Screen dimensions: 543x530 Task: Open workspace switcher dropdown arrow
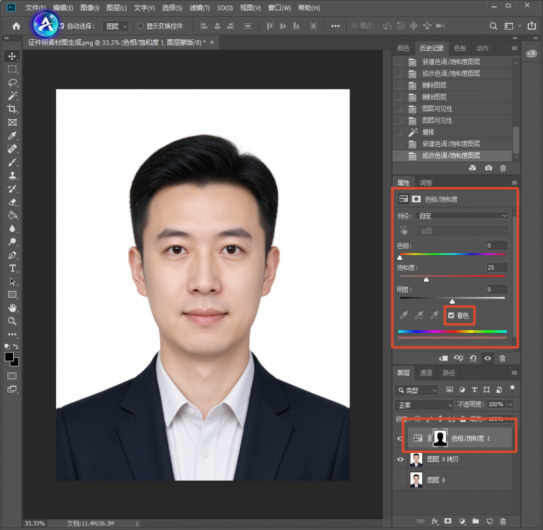pyautogui.click(x=520, y=26)
